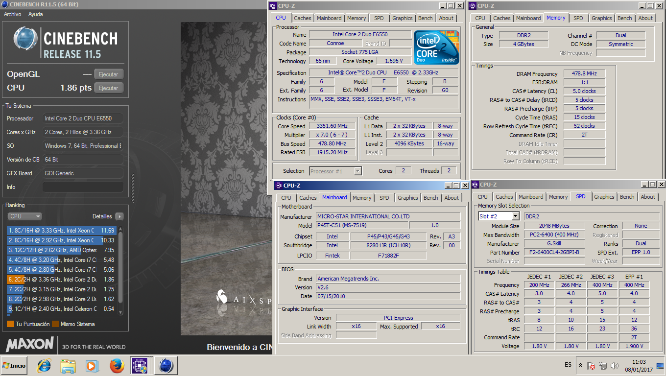Expand ranking details with Detalles arrow
Viewport: 666px width, 376px height.
click(x=119, y=216)
